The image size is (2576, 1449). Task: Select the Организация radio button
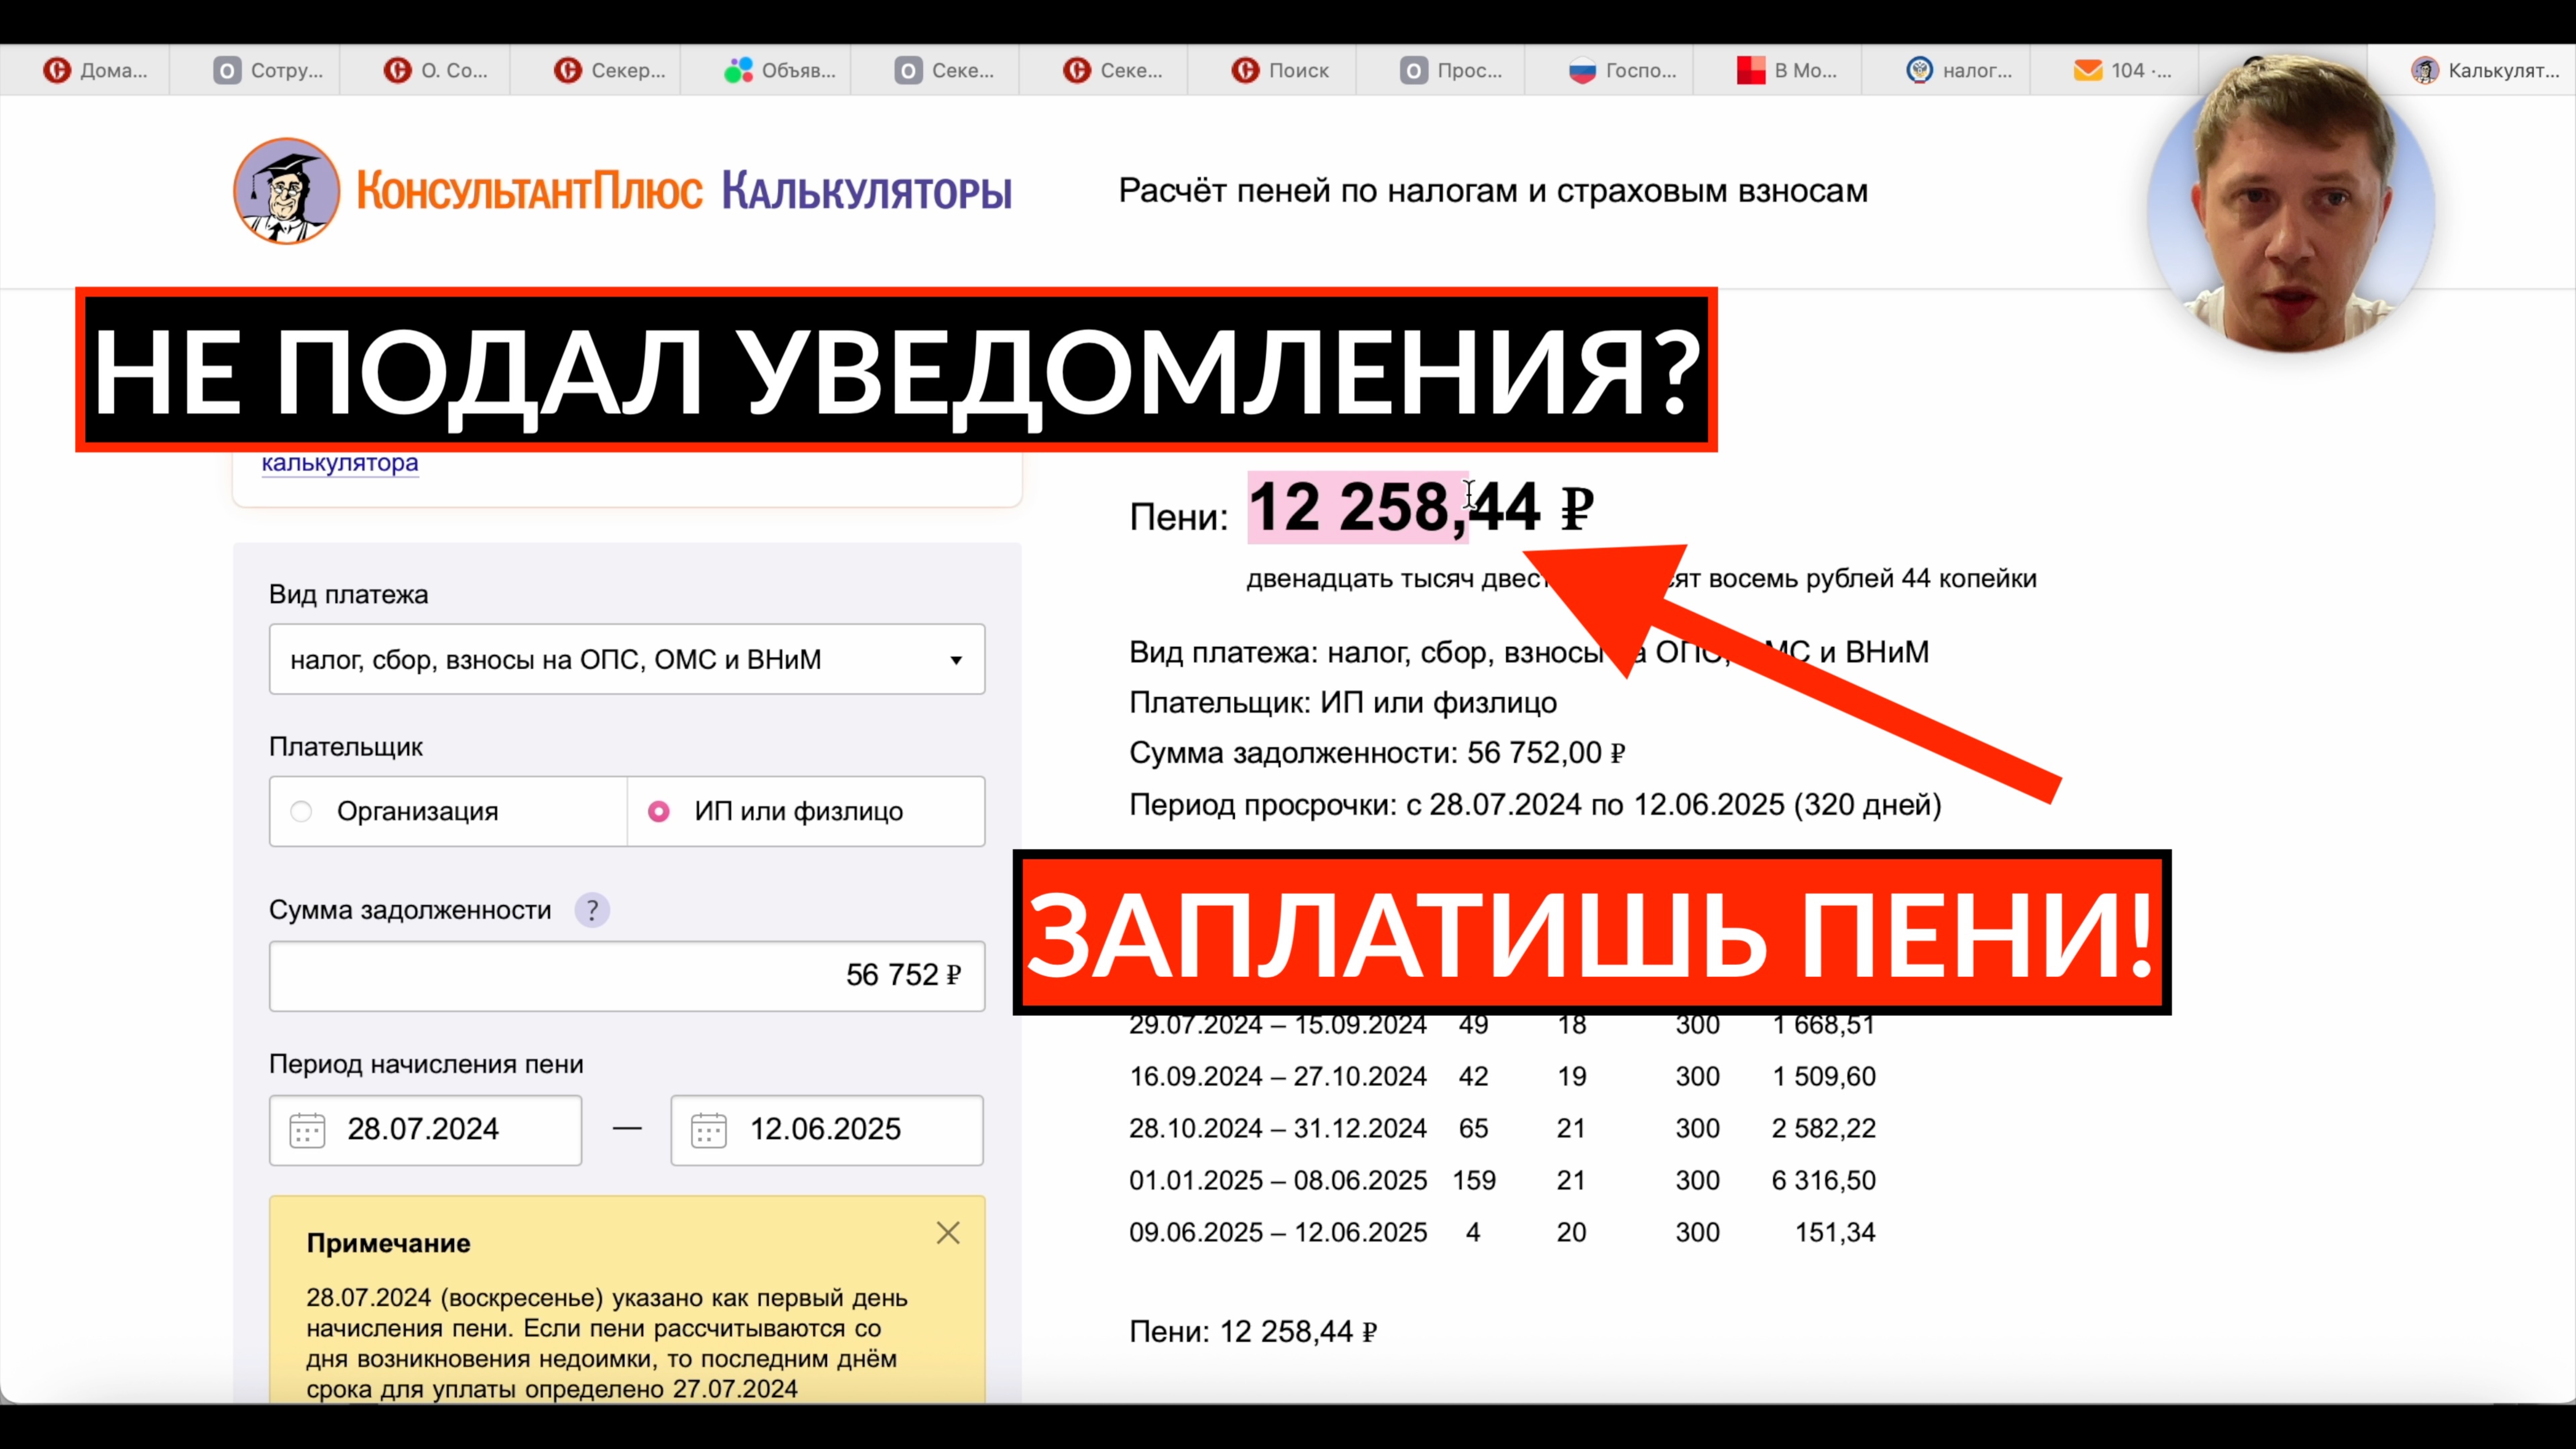click(x=301, y=811)
